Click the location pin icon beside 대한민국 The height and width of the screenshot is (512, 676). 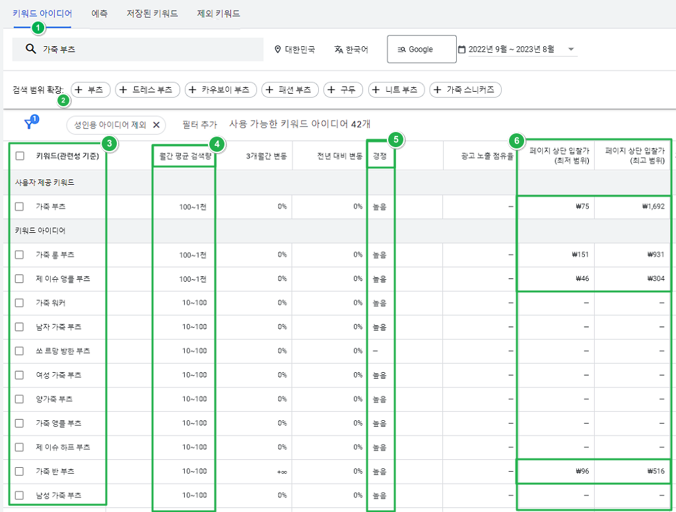(276, 49)
